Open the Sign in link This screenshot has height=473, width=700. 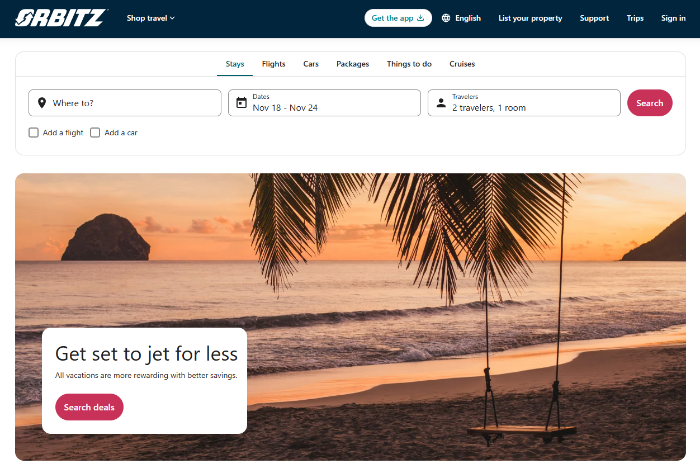(x=673, y=18)
